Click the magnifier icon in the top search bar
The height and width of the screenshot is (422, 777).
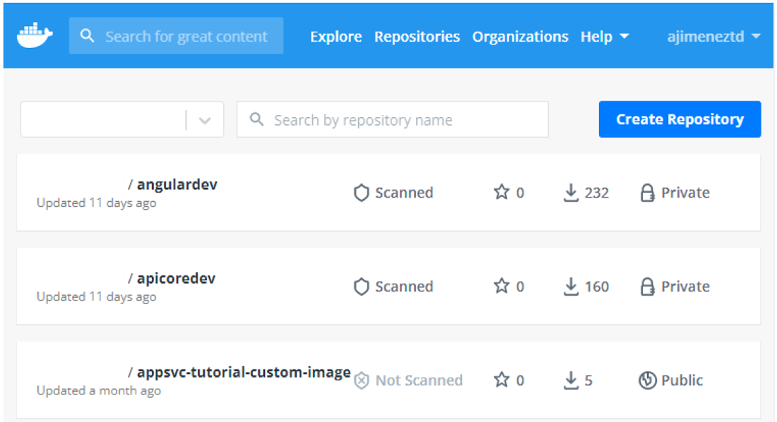[x=88, y=36]
